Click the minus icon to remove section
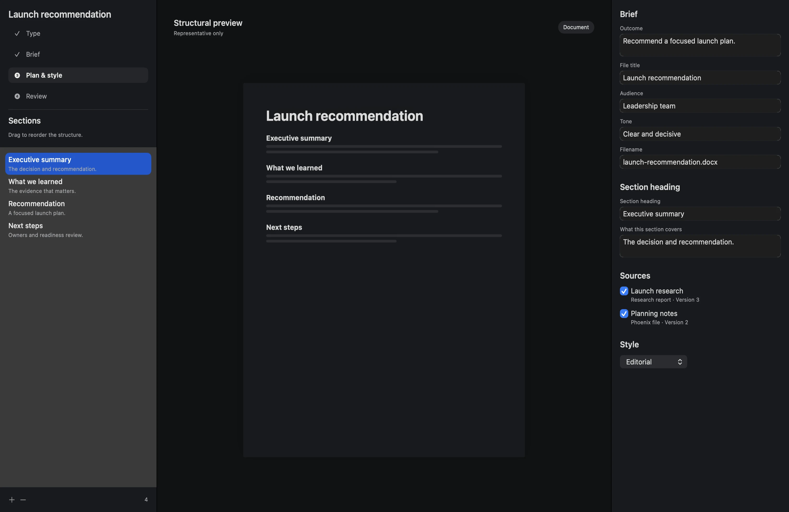Viewport: 789px width, 512px height. (x=23, y=500)
